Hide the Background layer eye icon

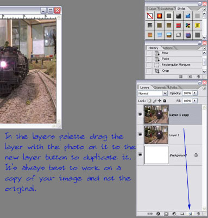coord(140,155)
